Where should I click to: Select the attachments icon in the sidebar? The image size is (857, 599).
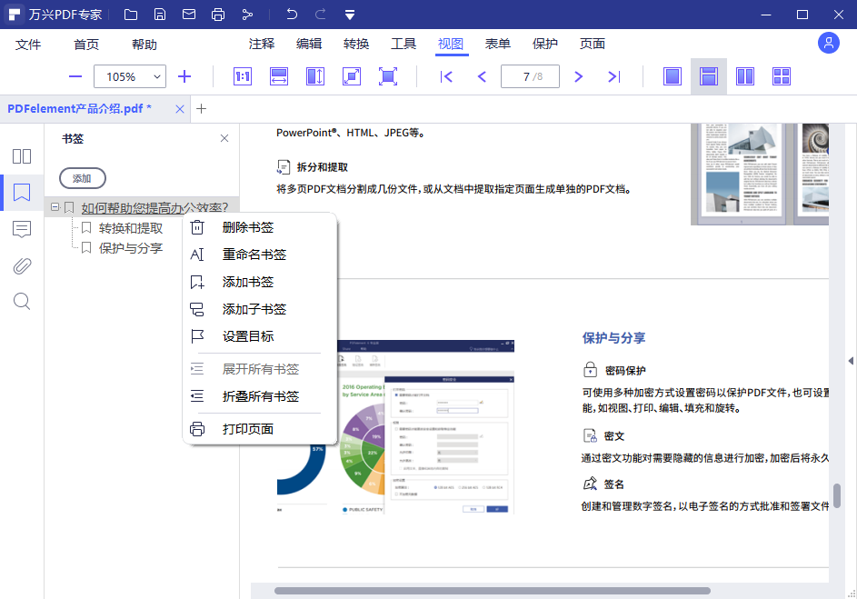[x=22, y=265]
